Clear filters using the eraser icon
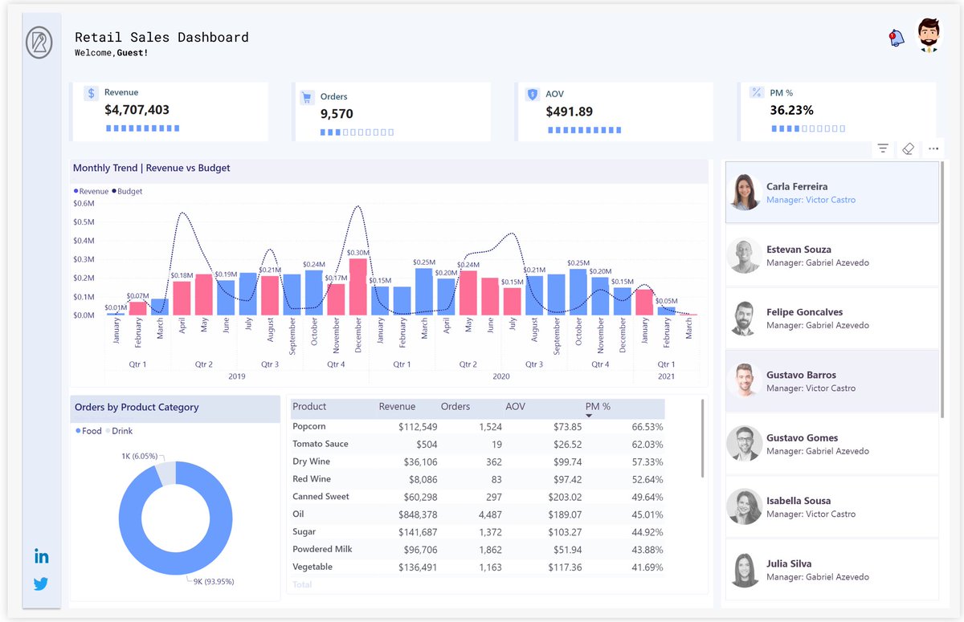The image size is (964, 622). tap(908, 148)
